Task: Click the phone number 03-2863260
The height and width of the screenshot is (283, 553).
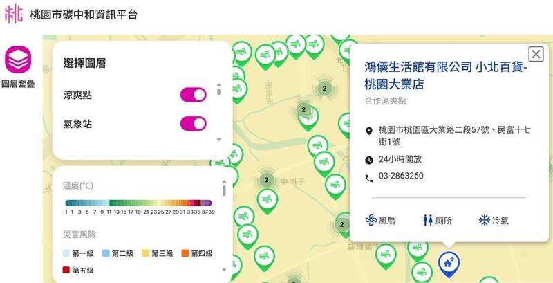Action: click(x=401, y=176)
